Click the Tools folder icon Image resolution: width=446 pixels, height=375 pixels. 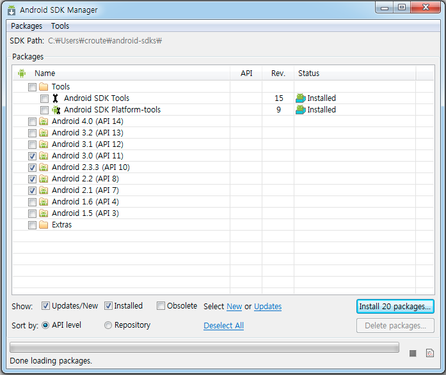[x=44, y=87]
